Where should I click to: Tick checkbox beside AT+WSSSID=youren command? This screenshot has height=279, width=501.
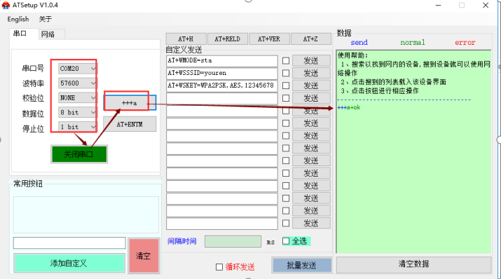click(286, 73)
